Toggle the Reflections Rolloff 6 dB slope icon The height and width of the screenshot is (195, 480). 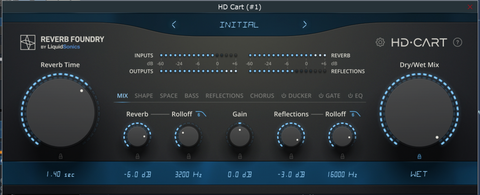tap(355, 114)
